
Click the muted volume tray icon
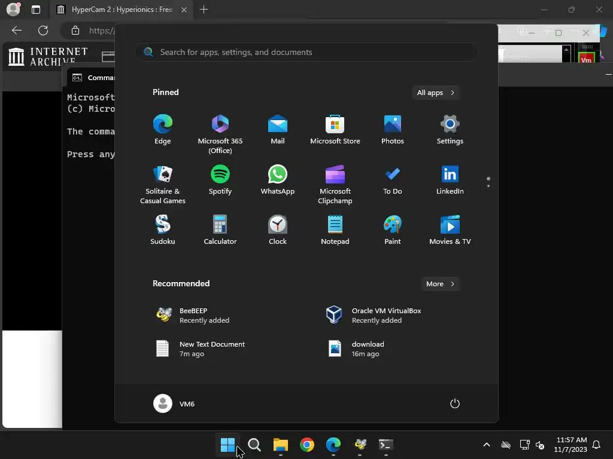pyautogui.click(x=541, y=445)
